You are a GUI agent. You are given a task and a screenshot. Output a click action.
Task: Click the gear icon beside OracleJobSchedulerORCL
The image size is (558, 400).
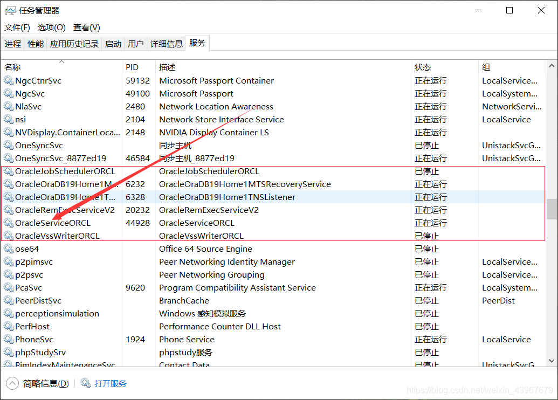(x=9, y=171)
